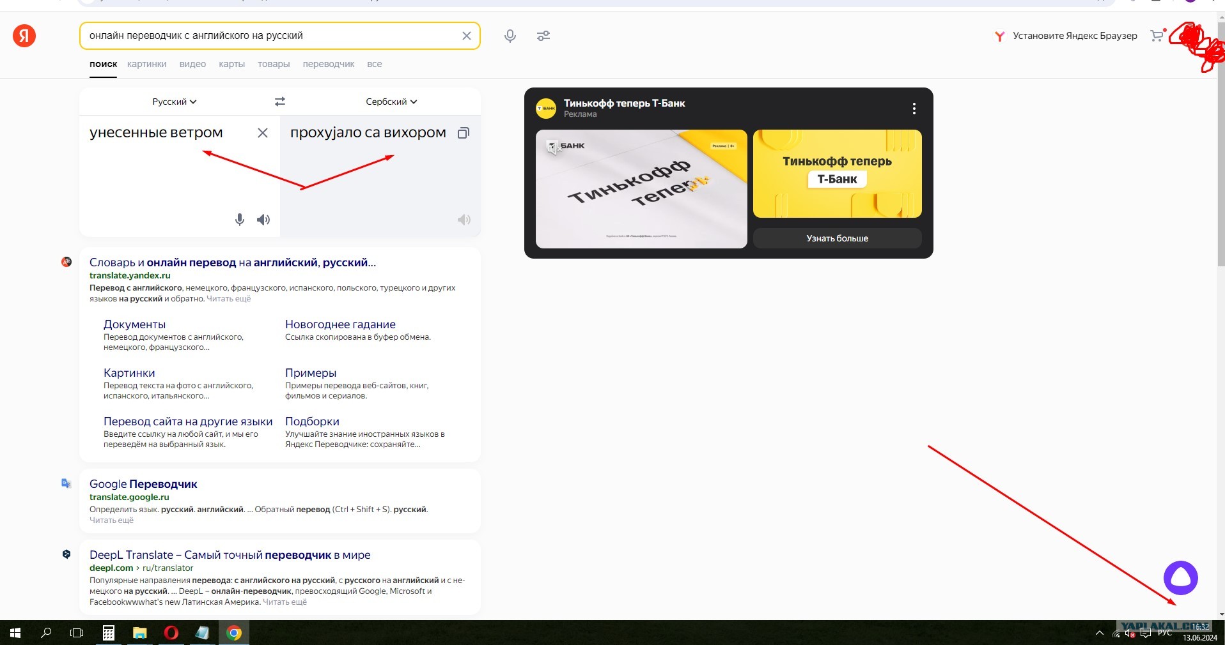Switch to the переводчик tab
This screenshot has width=1225, height=645.
point(329,64)
